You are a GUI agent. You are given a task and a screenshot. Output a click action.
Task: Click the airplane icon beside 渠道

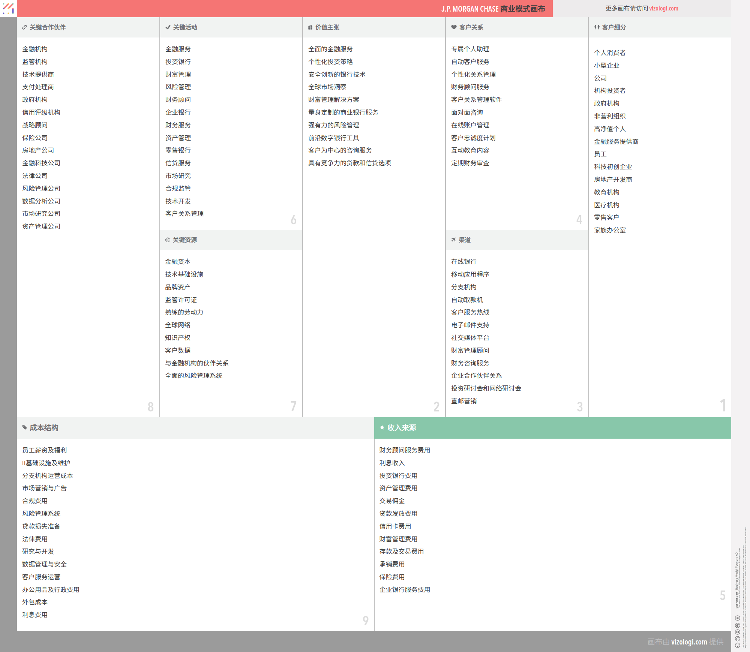coord(454,240)
